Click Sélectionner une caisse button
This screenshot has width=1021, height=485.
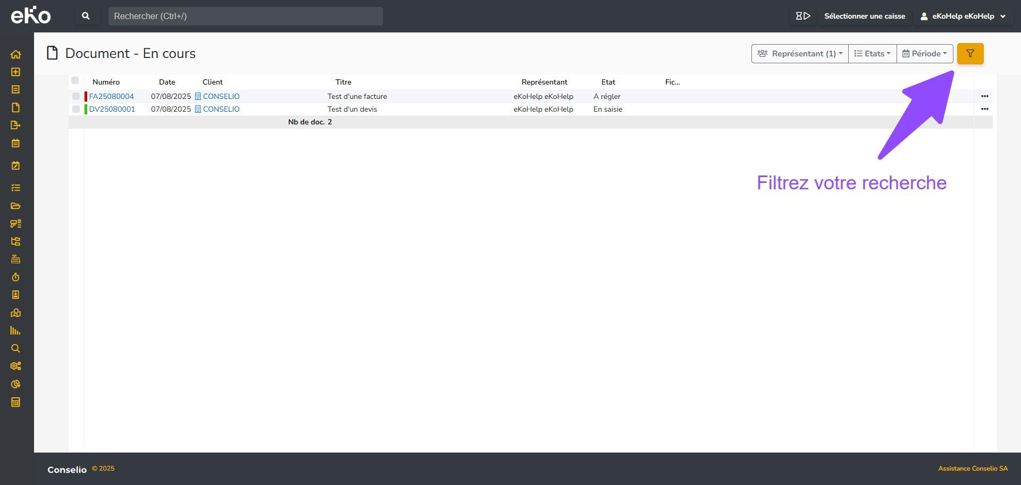(x=864, y=16)
